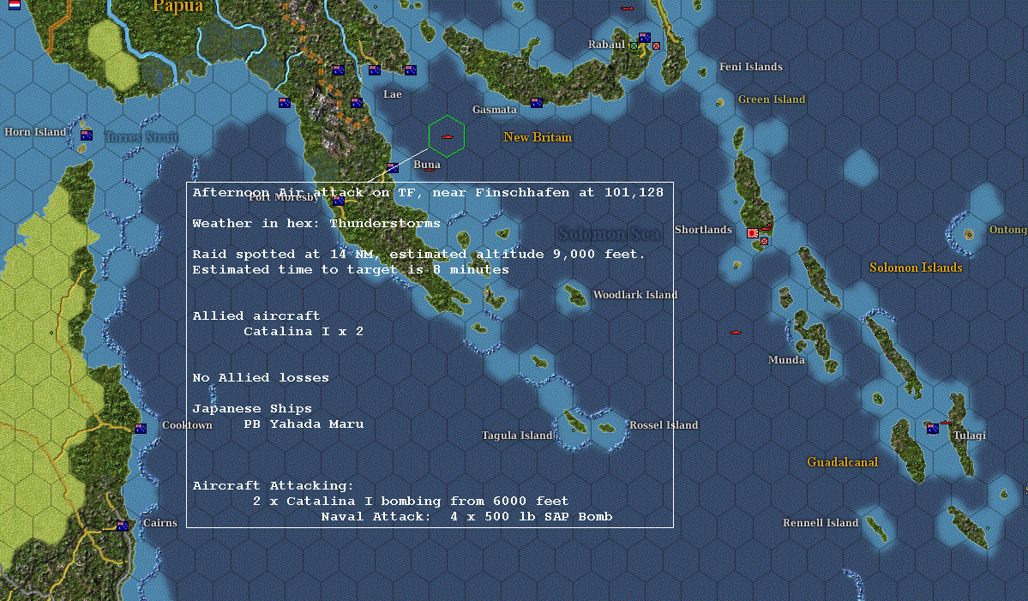Click the Australian flag base at Buna
The width and height of the screenshot is (1028, 601).
tap(393, 168)
